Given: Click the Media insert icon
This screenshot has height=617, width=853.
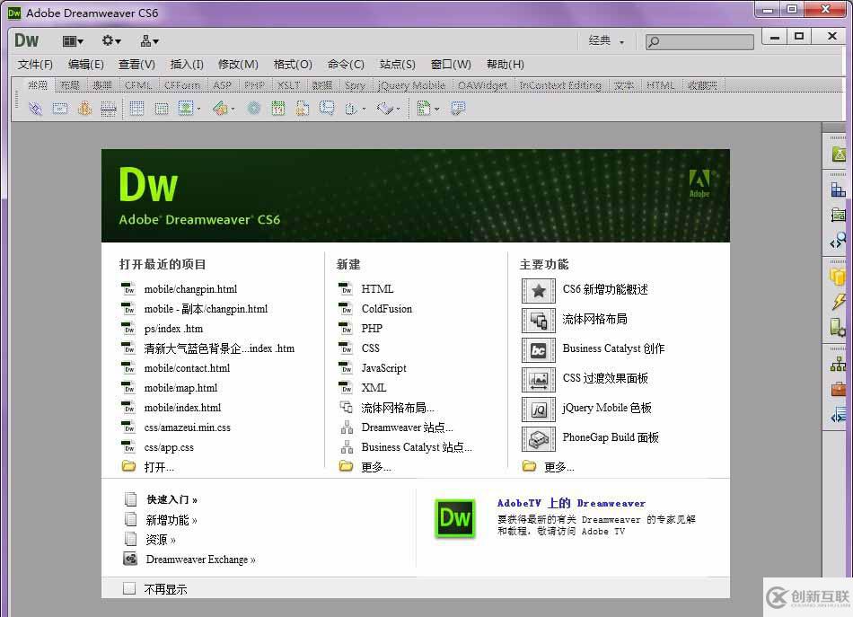Looking at the screenshot, I should [x=220, y=109].
